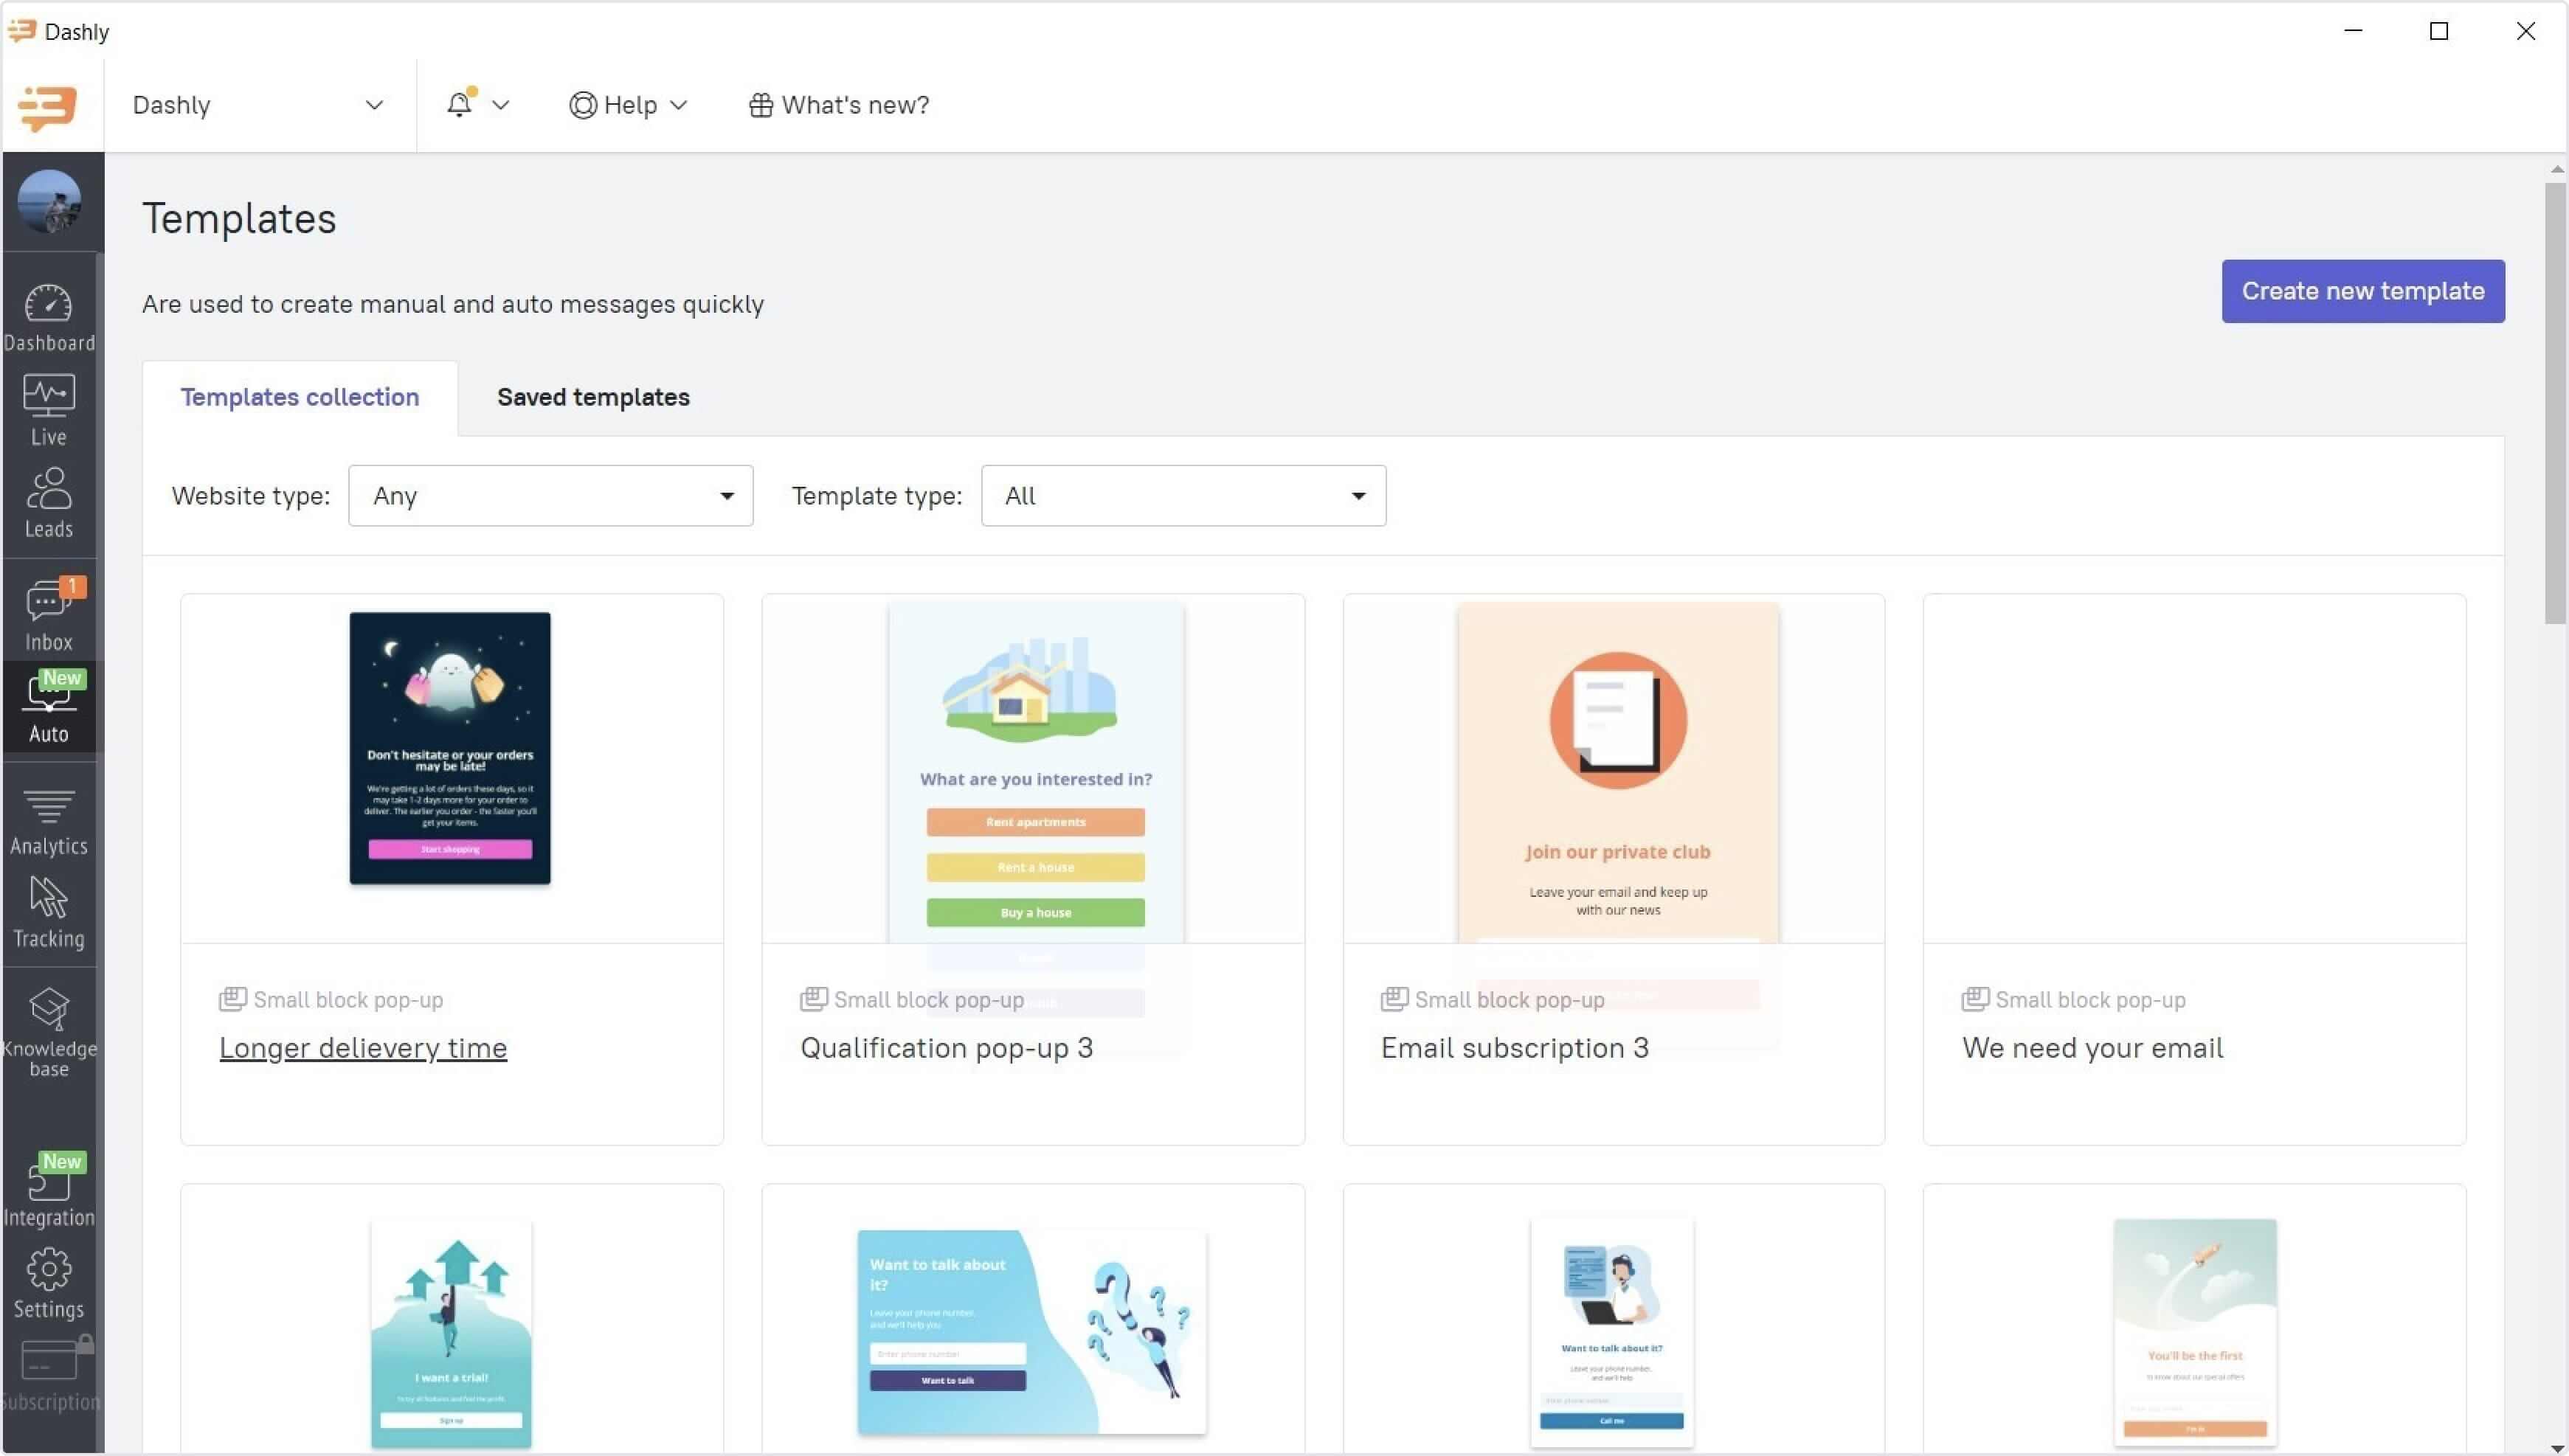Expand the notifications bell menu
The image size is (2569, 1456).
coord(477,105)
